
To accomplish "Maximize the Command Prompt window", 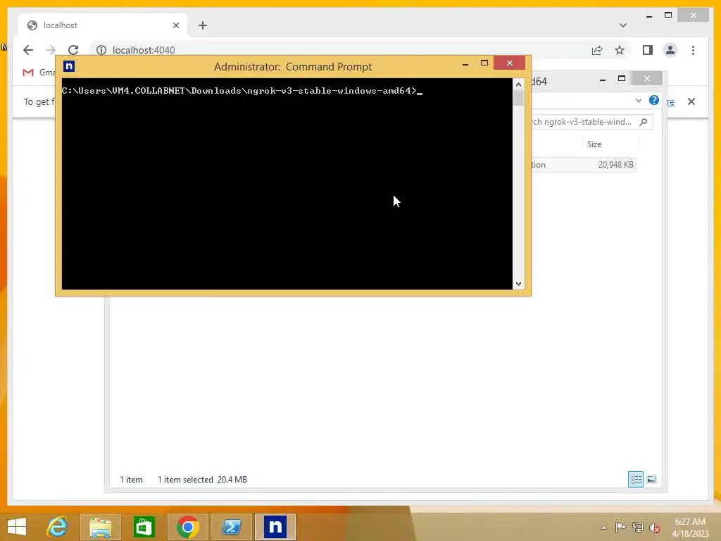I will tap(484, 63).
